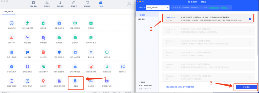Image resolution: width=259 pixels, height=93 pixels.
Task: Open the IPA签名 signing icon
Action: click(91, 81)
